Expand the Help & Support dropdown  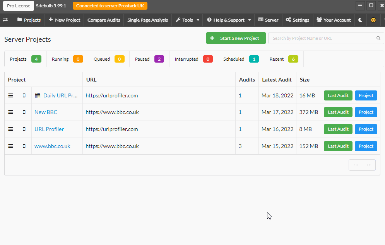(x=229, y=20)
